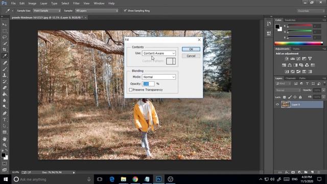Viewport: 327px width, 184px height.
Task: Select the Horizontal Type tool
Action: [x=5, y=120]
